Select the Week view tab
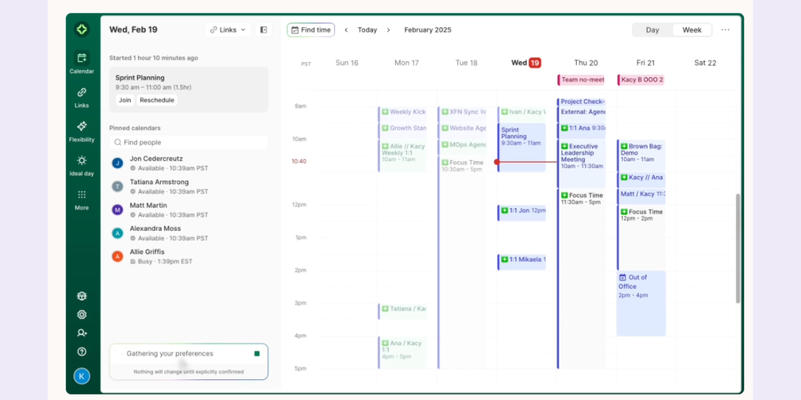Screen dimensions: 801x400 tap(692, 29)
